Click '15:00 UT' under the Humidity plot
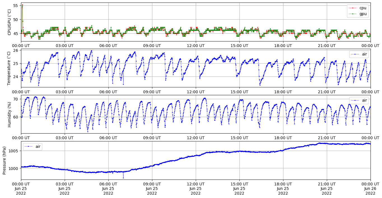This screenshot has width=382, height=198. [239, 138]
